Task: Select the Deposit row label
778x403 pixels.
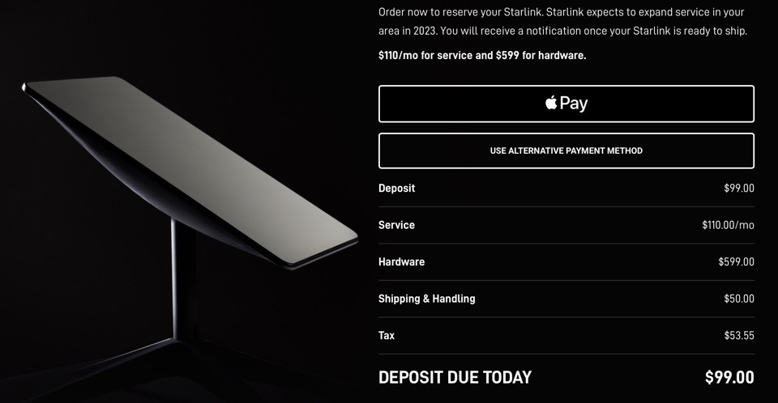Action: [396, 189]
